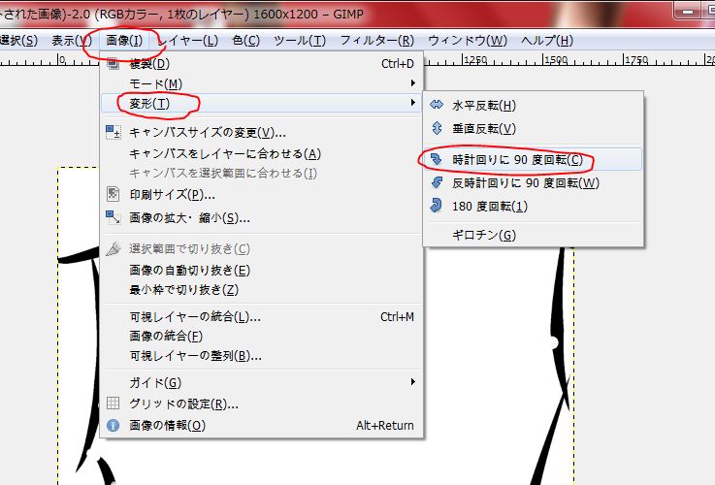Select 垂直反転(V) in transform submenu
Viewport: 715px width, 485px height.
[x=533, y=129]
